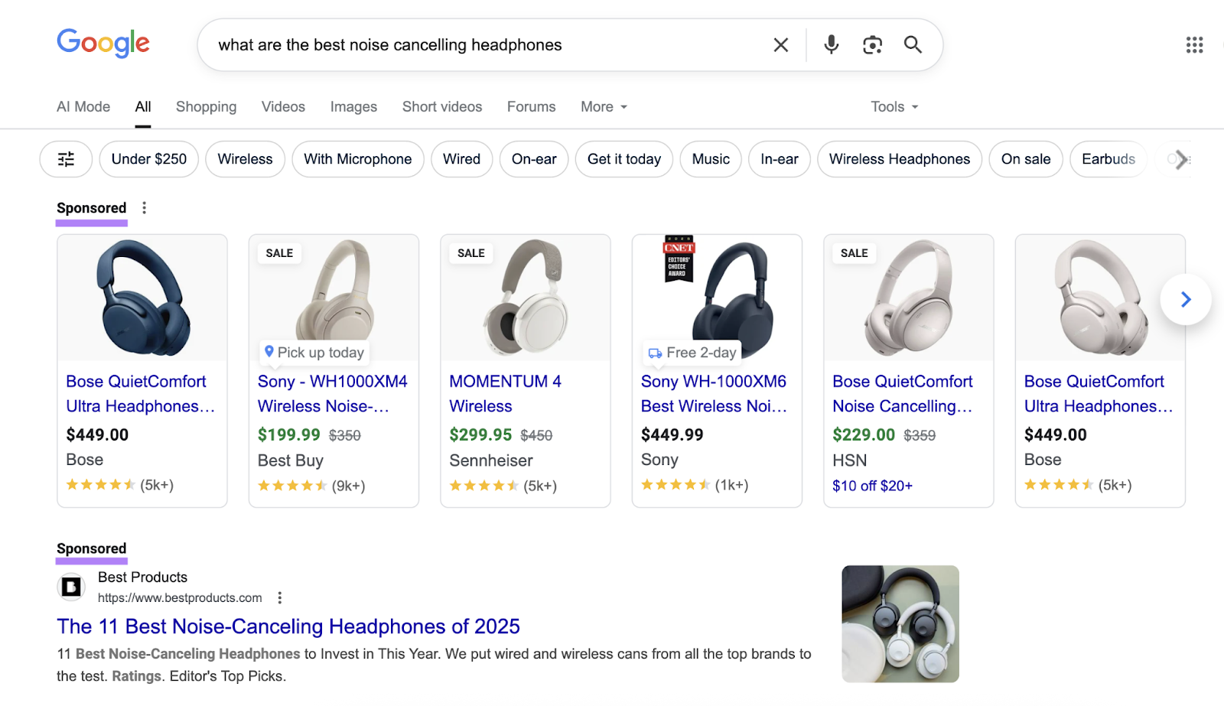Click the Google logo
Image resolution: width=1224 pixels, height=706 pixels.
(103, 44)
